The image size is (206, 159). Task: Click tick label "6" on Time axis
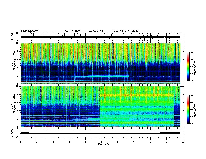point(118,142)
